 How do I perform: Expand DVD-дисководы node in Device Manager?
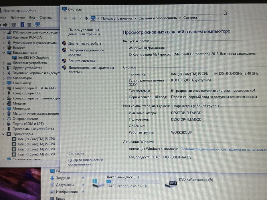coord(4,33)
